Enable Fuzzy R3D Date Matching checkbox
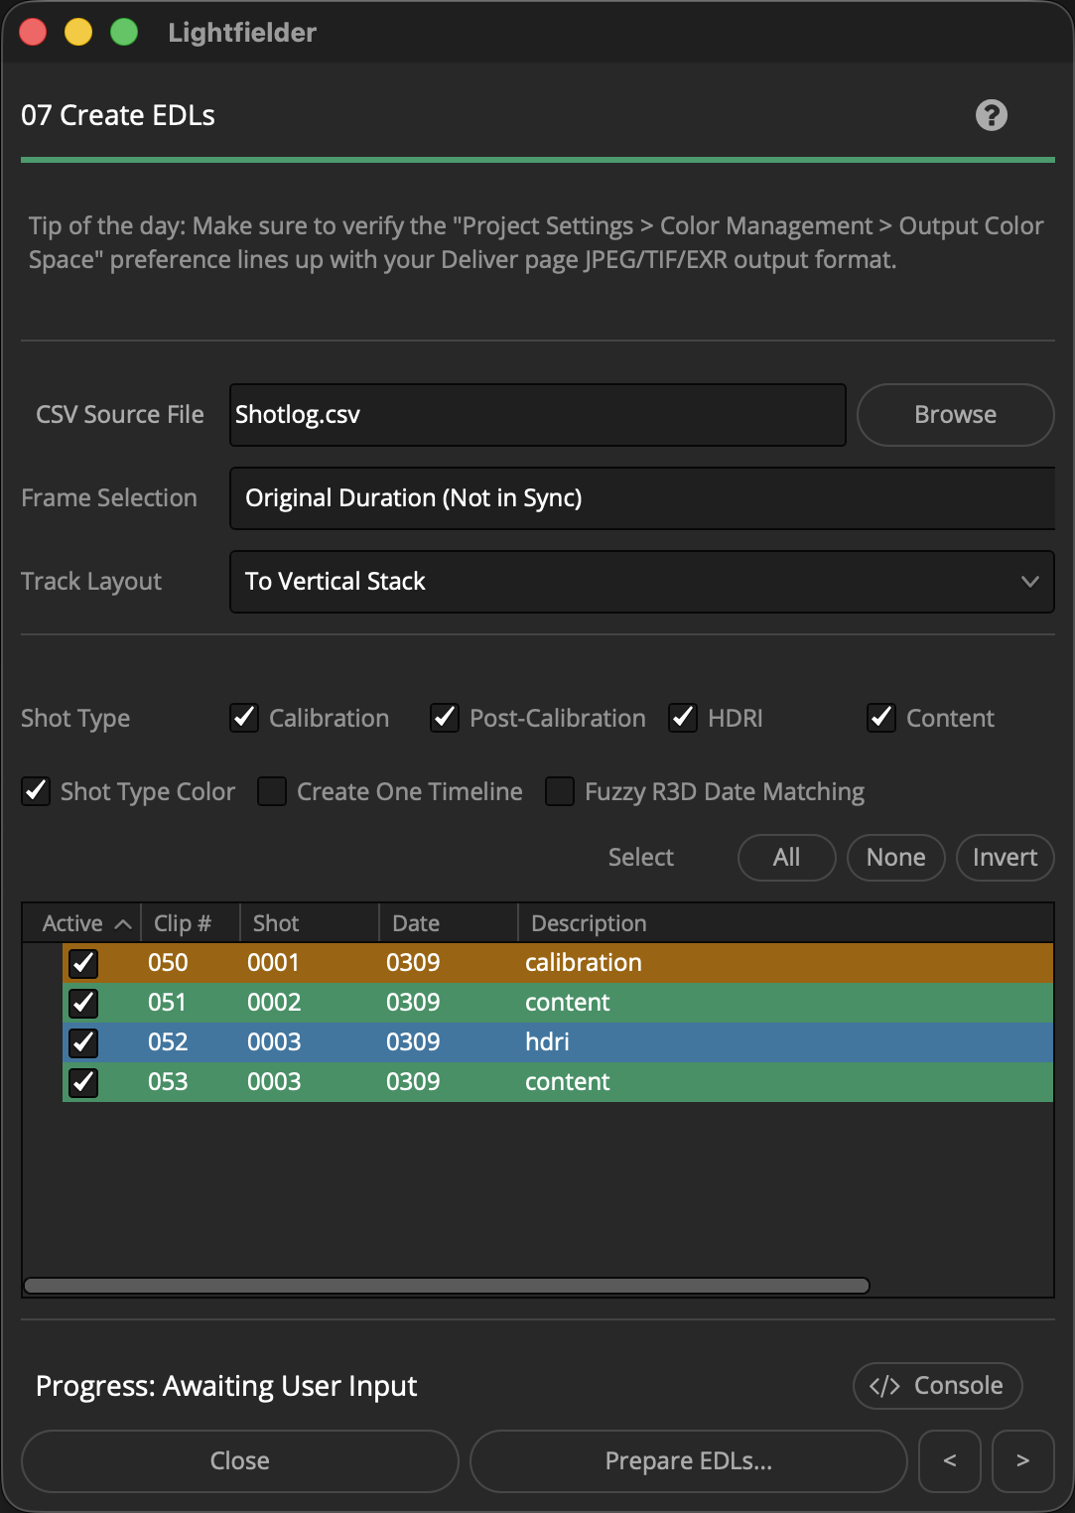The image size is (1075, 1513). pos(560,791)
